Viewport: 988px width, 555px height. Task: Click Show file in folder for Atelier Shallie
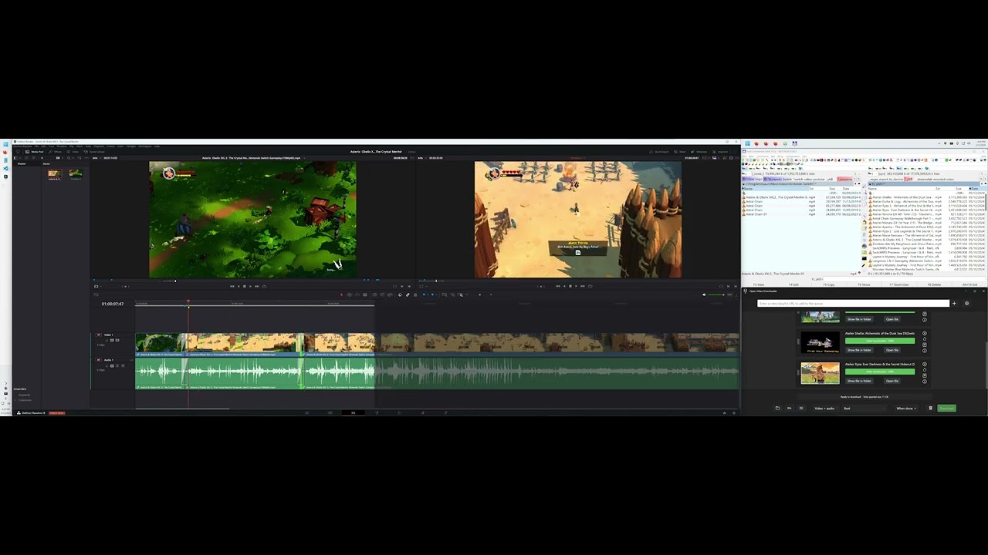(x=859, y=350)
